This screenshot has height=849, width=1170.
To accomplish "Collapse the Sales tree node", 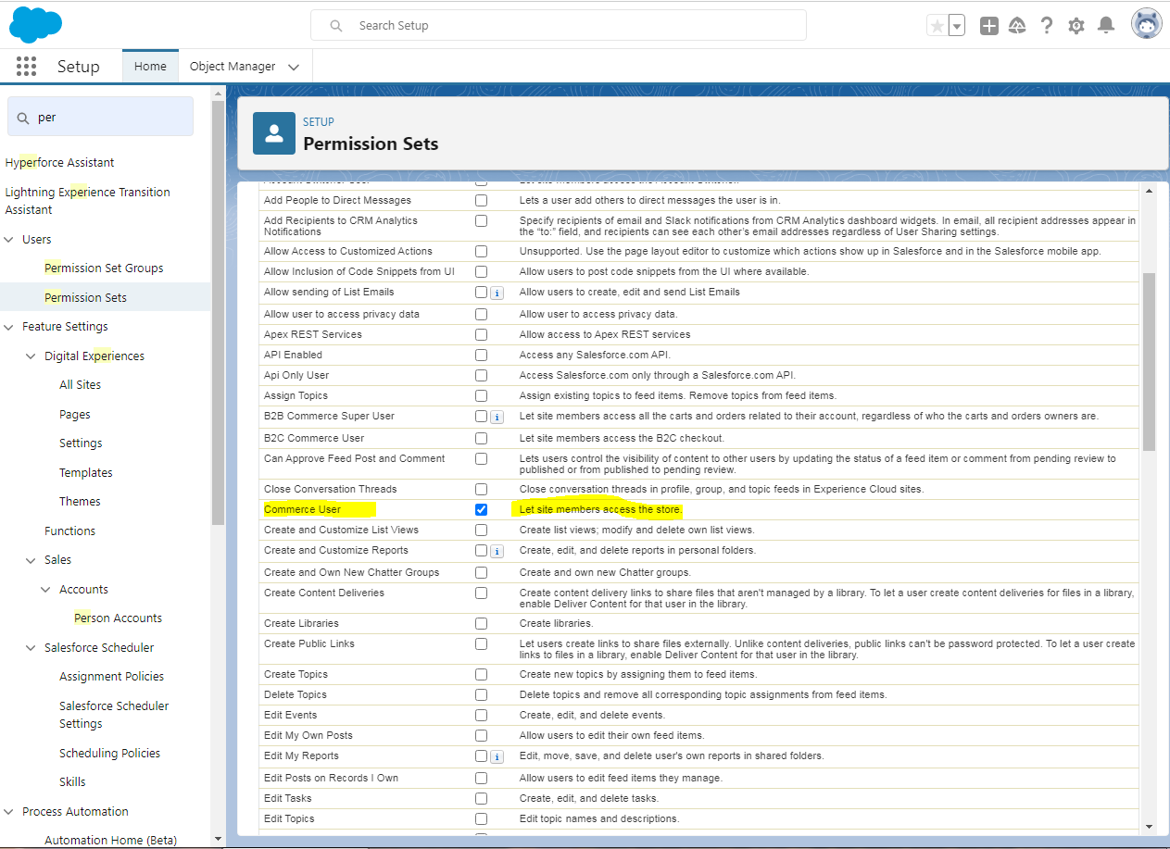I will 31,559.
